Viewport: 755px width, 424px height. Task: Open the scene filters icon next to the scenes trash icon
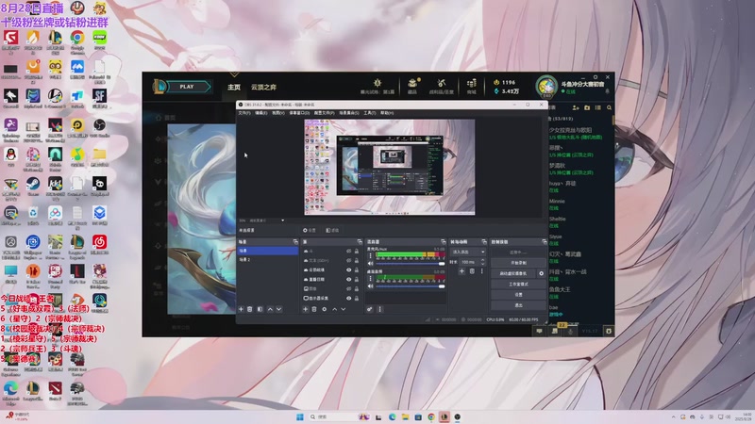click(x=260, y=309)
